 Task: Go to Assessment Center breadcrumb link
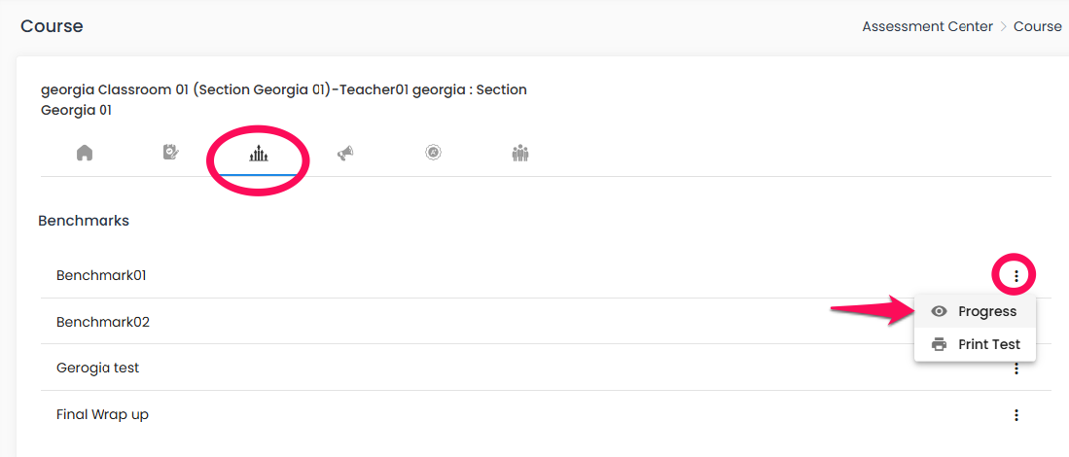[927, 26]
